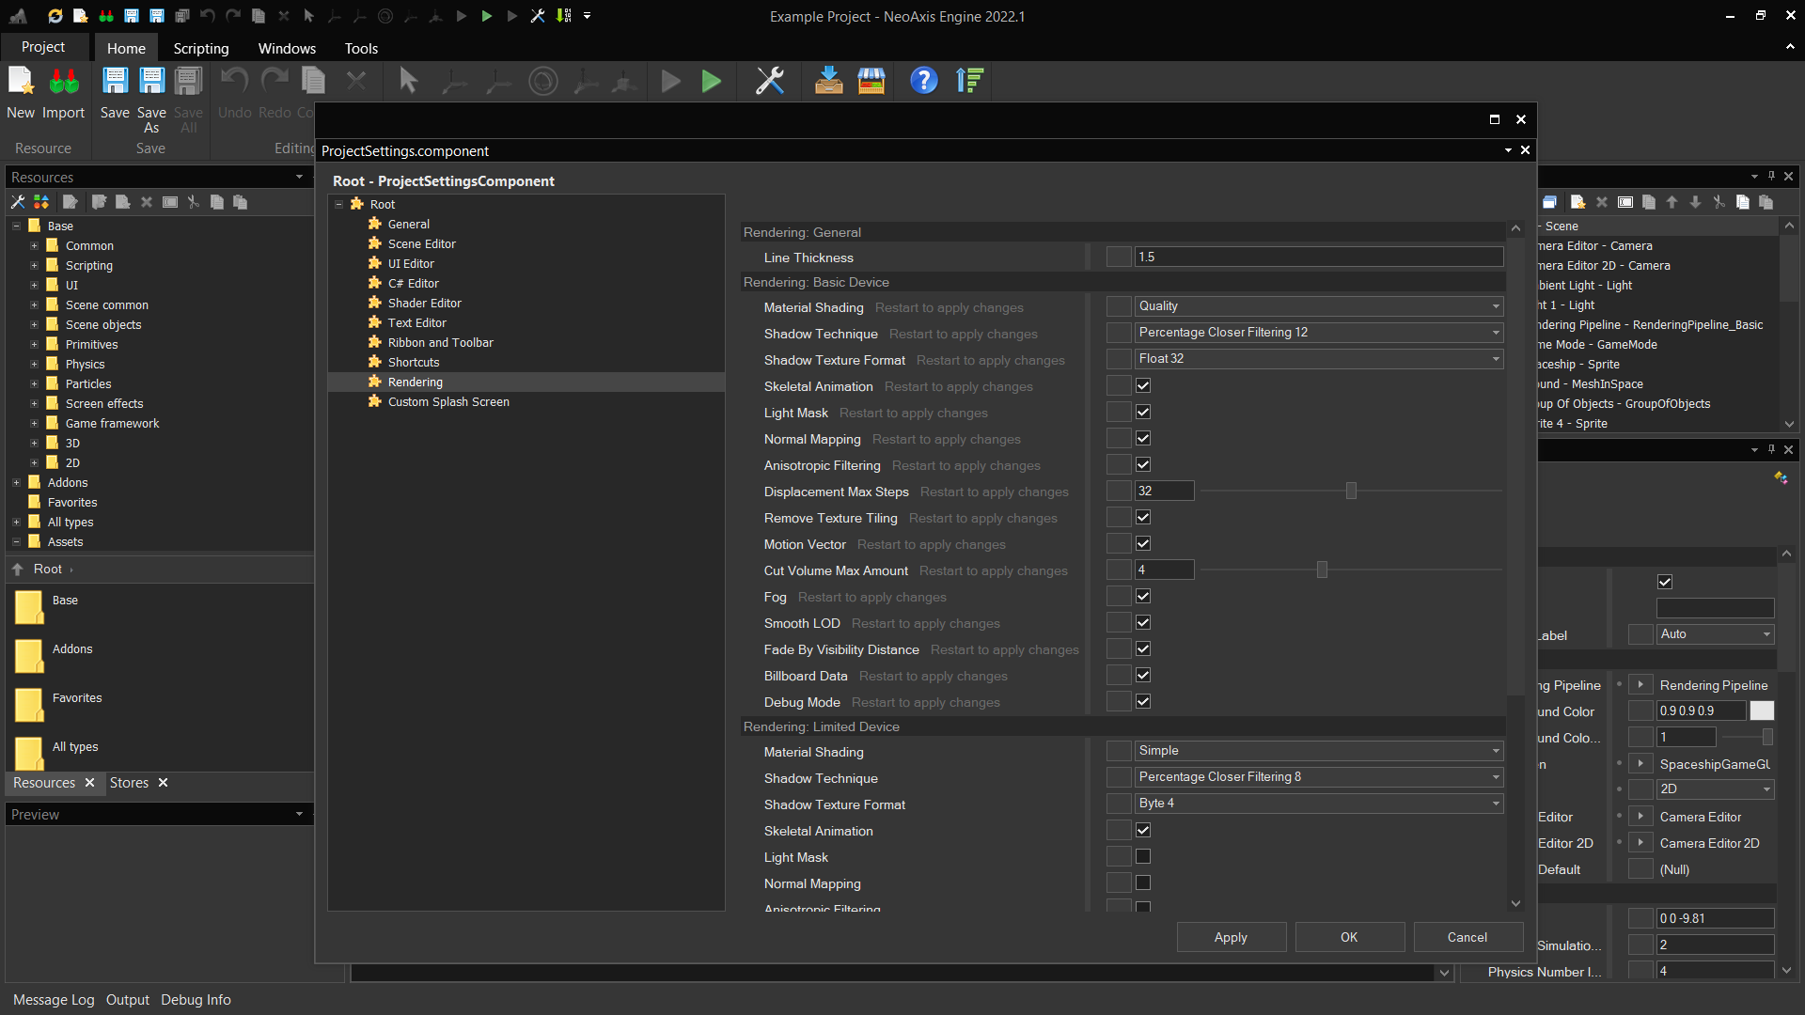Click the Packaging download box icon
The width and height of the screenshot is (1805, 1015).
tap(828, 82)
